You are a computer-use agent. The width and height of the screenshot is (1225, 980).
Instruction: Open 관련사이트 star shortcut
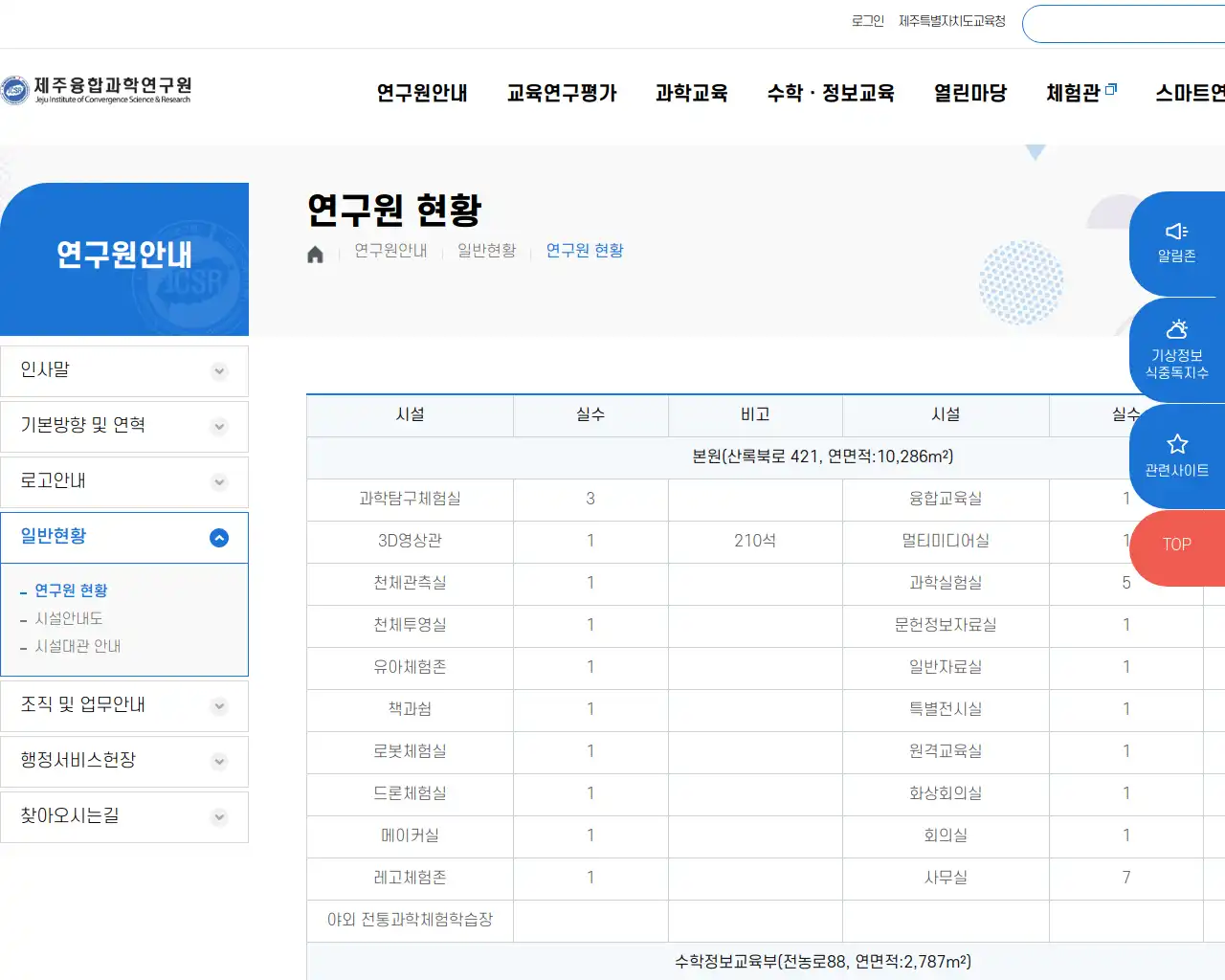1177,456
